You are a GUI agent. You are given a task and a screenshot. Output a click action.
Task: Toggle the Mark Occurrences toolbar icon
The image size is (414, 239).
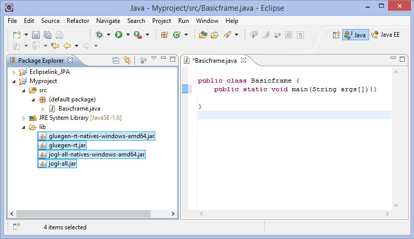point(266,35)
